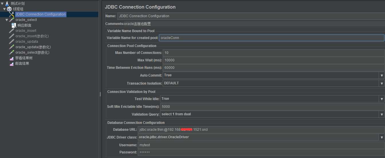Image resolution: width=385 pixels, height=158 pixels.
Task: Click the oracle_insert sampler pipette icon
Action: pos(11,31)
